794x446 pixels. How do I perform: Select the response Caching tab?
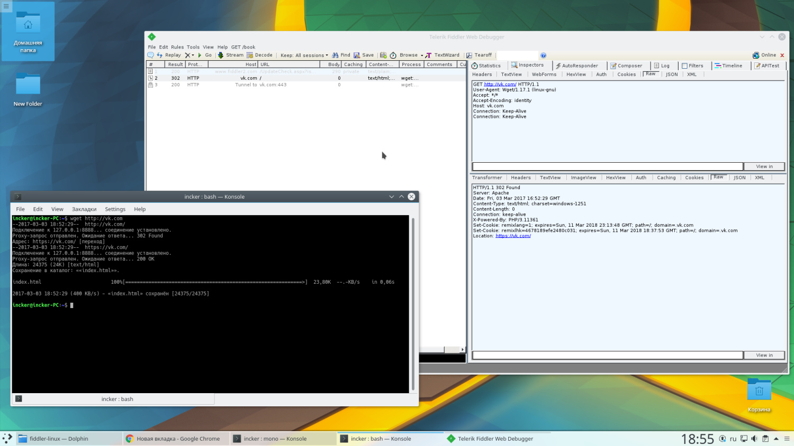pos(666,178)
